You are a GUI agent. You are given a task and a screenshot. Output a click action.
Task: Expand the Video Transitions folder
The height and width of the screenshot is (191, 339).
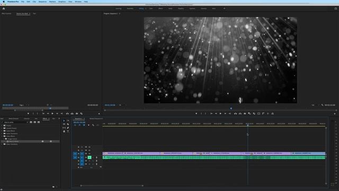point(2,144)
